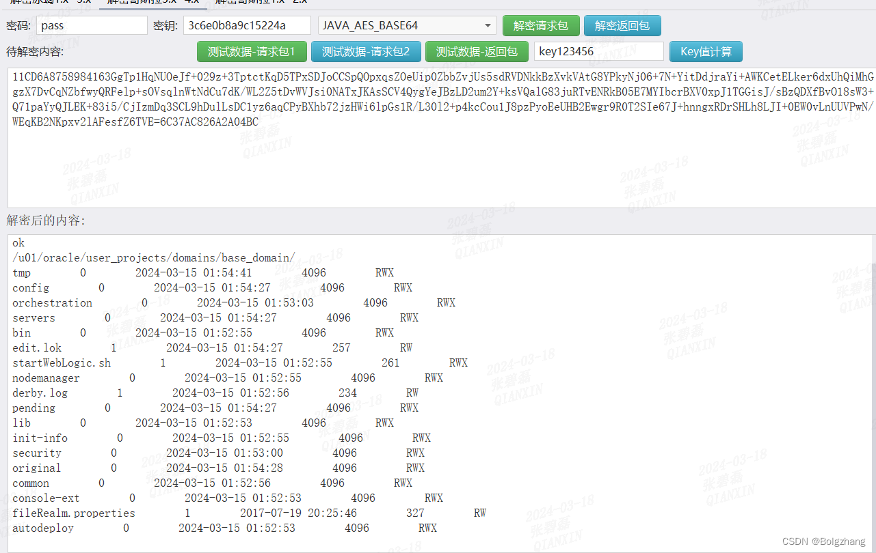876x553 pixels.
Task: Click the 'lib' directory row
Action: click(203, 423)
